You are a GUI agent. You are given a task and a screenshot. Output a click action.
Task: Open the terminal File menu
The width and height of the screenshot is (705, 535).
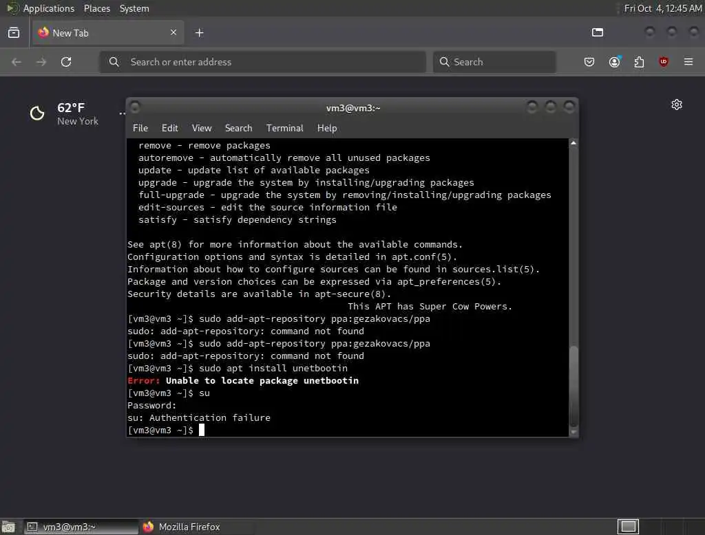click(140, 128)
